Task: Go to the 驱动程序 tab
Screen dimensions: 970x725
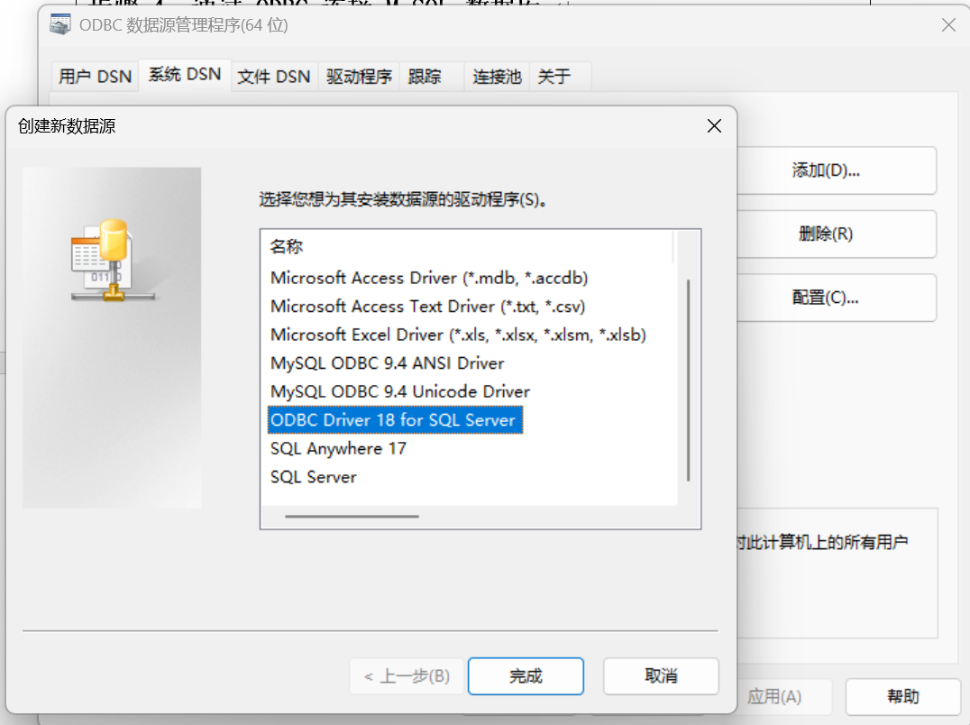Action: click(x=360, y=76)
